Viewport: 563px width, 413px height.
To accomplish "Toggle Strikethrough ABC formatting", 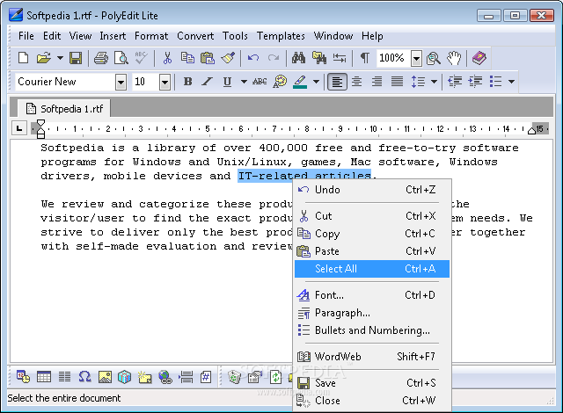I will tap(260, 82).
